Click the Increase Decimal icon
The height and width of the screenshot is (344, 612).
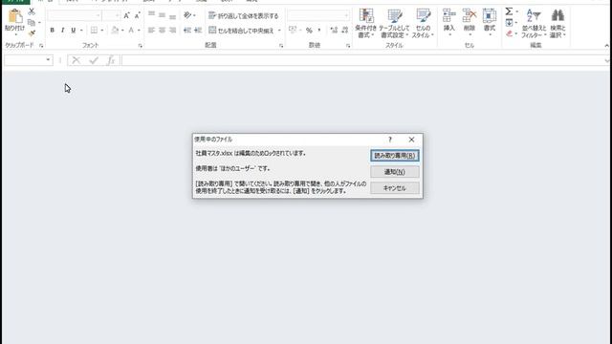click(x=334, y=30)
